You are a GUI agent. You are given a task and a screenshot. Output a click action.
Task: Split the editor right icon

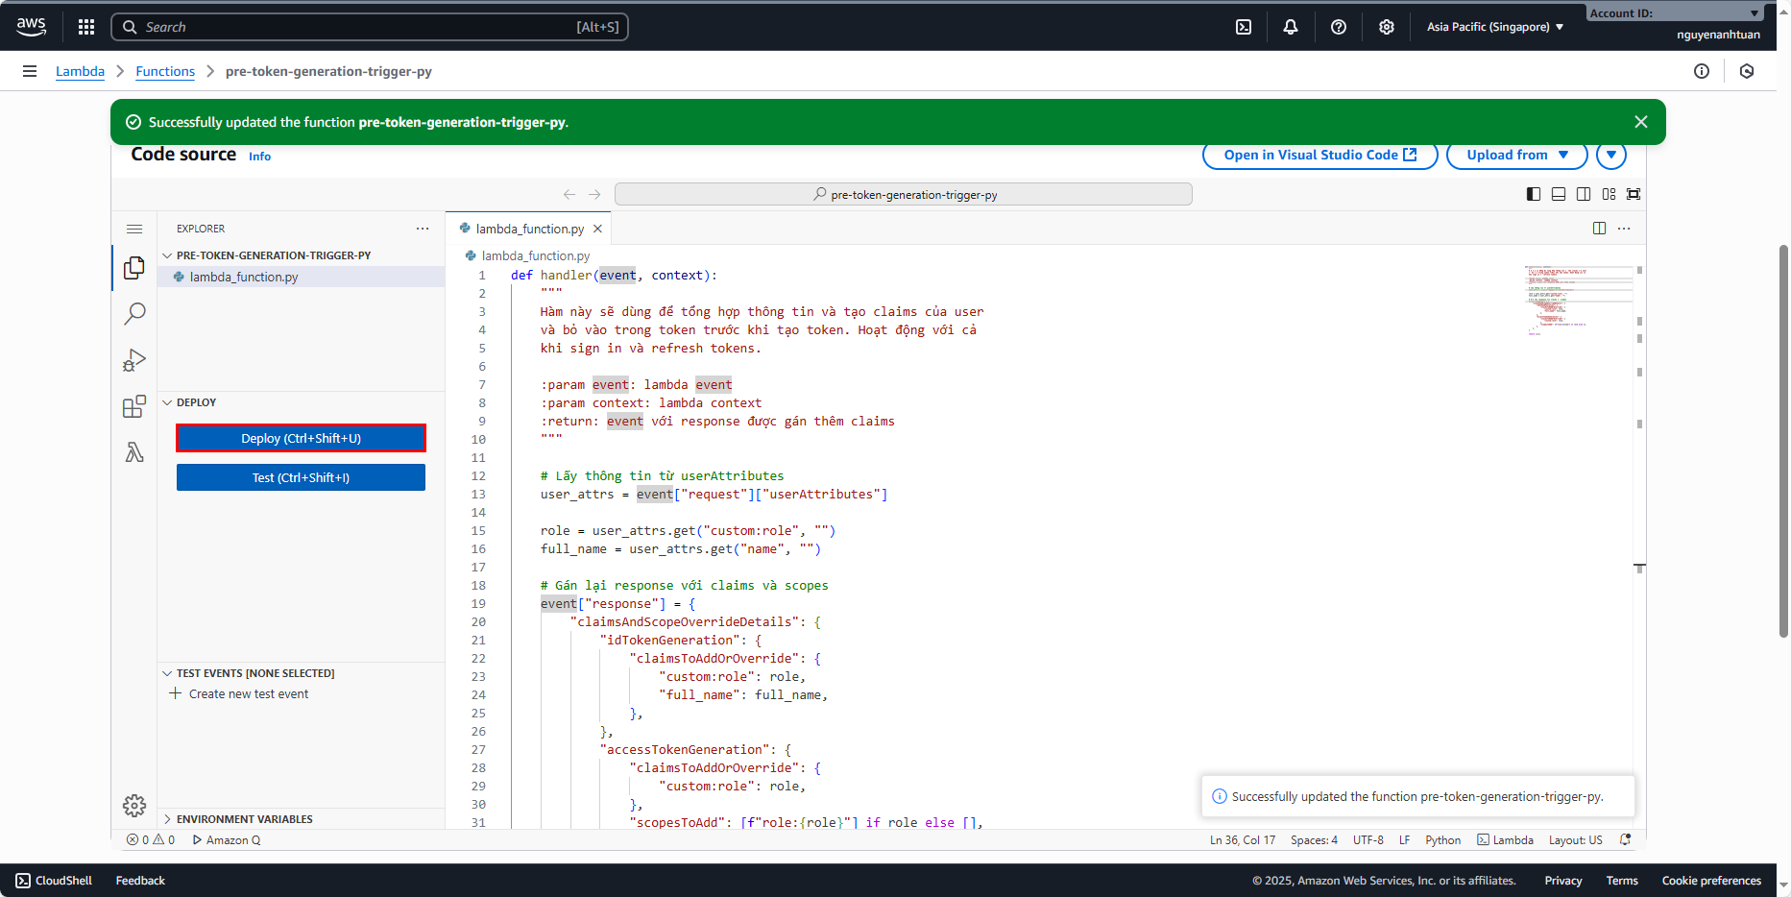[x=1599, y=229]
